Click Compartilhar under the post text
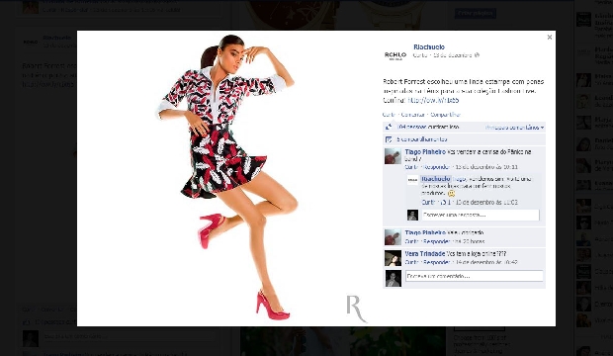613x356 pixels. click(445, 115)
